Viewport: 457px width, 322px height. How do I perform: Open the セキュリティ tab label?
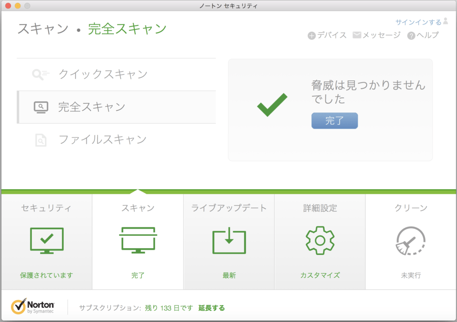pyautogui.click(x=46, y=208)
